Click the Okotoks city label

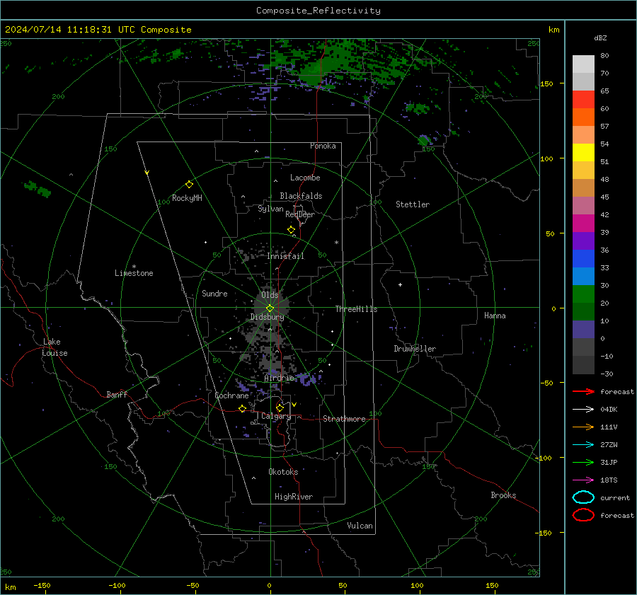click(x=283, y=472)
